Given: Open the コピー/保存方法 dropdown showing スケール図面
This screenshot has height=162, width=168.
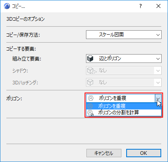Looking at the screenshot, I should coord(124,35).
